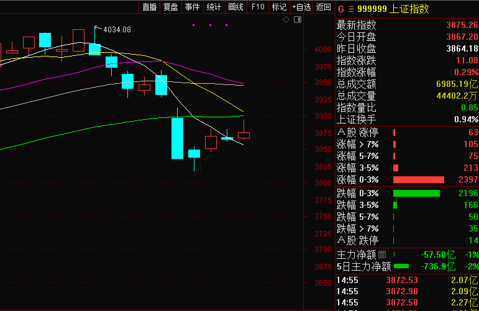
Task: Click the 上证指数 stock name title
Action: 409,9
